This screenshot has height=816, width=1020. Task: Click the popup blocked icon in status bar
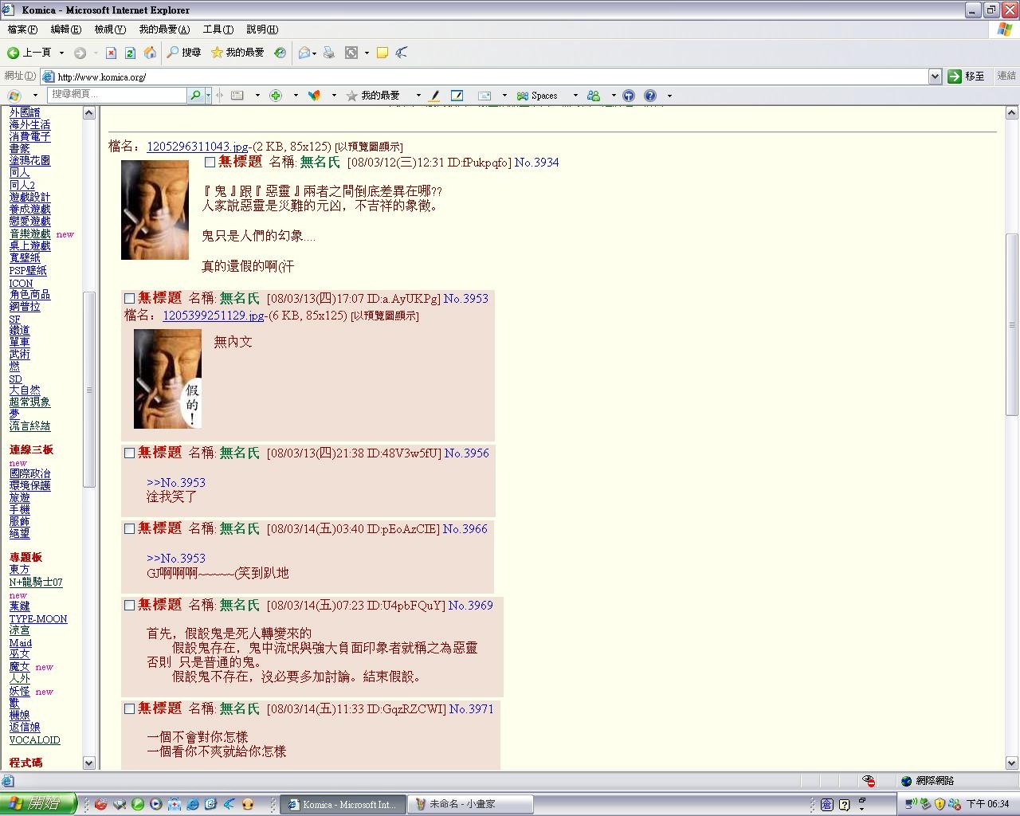[869, 781]
